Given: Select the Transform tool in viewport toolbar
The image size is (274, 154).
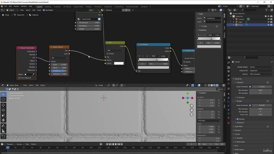Looking at the screenshot, I should (3, 120).
